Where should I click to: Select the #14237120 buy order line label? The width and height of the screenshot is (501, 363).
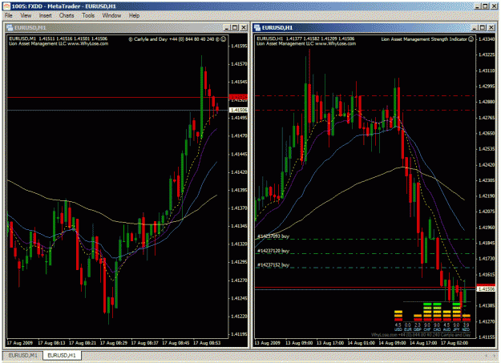[x=273, y=251]
